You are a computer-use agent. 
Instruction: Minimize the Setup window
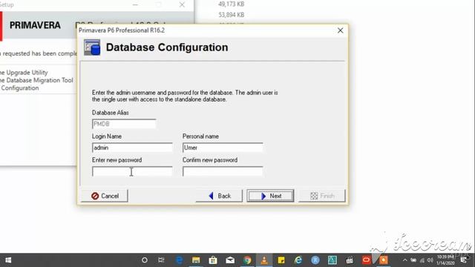tap(135, 4)
